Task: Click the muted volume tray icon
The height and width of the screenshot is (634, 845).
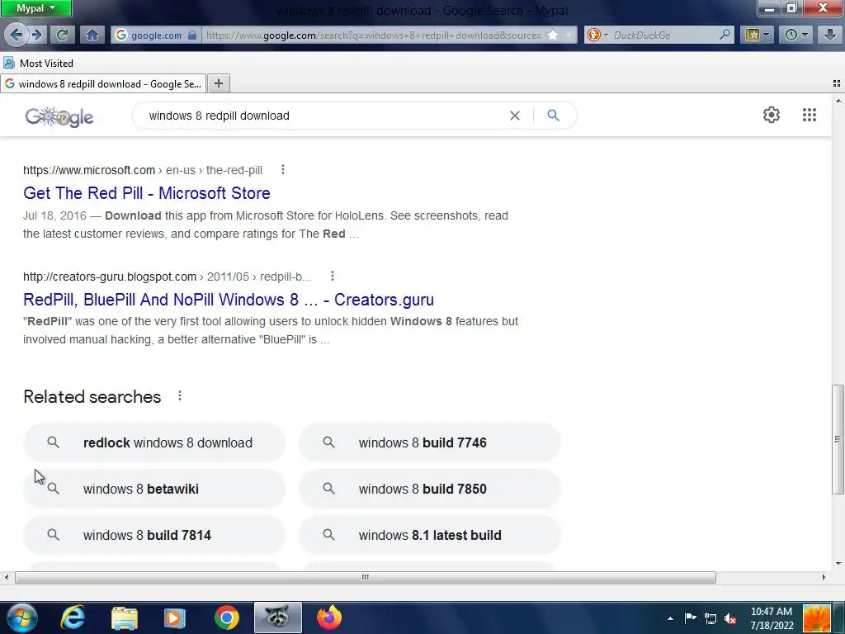Action: (x=730, y=618)
